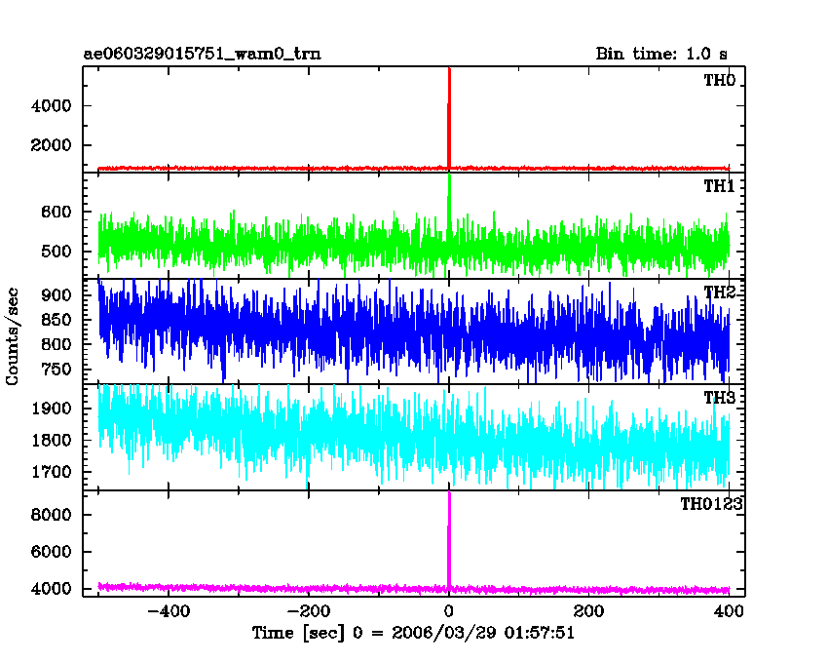The image size is (828, 663).
Task: Click the −400 time axis tick label
Action: tap(169, 611)
